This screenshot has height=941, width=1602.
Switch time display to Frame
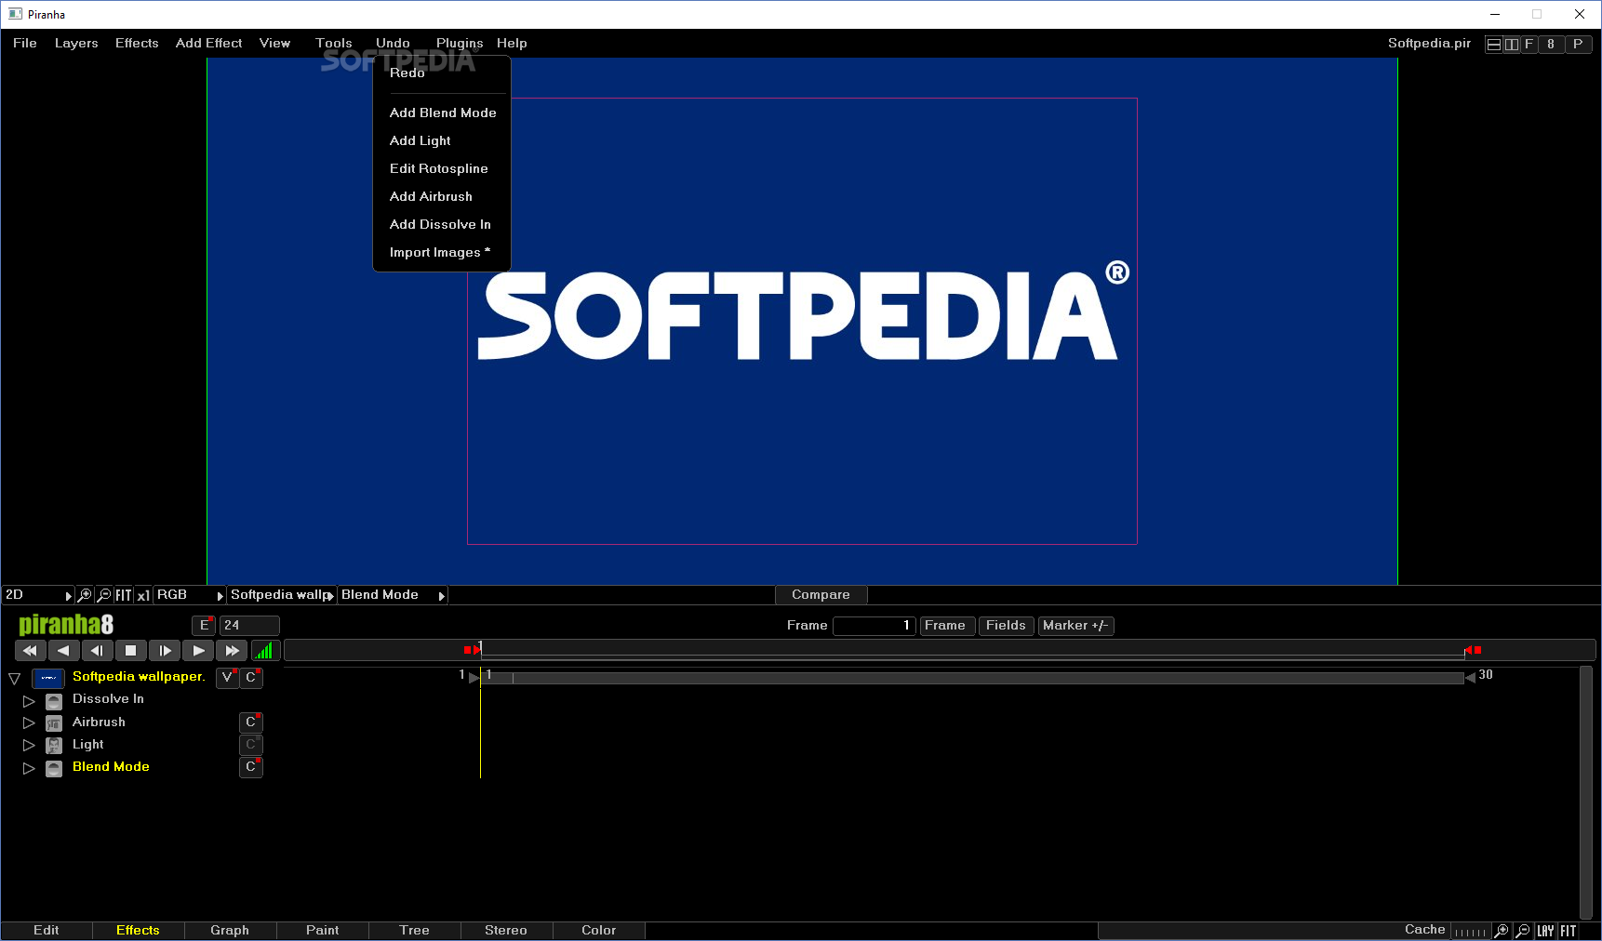[945, 626]
